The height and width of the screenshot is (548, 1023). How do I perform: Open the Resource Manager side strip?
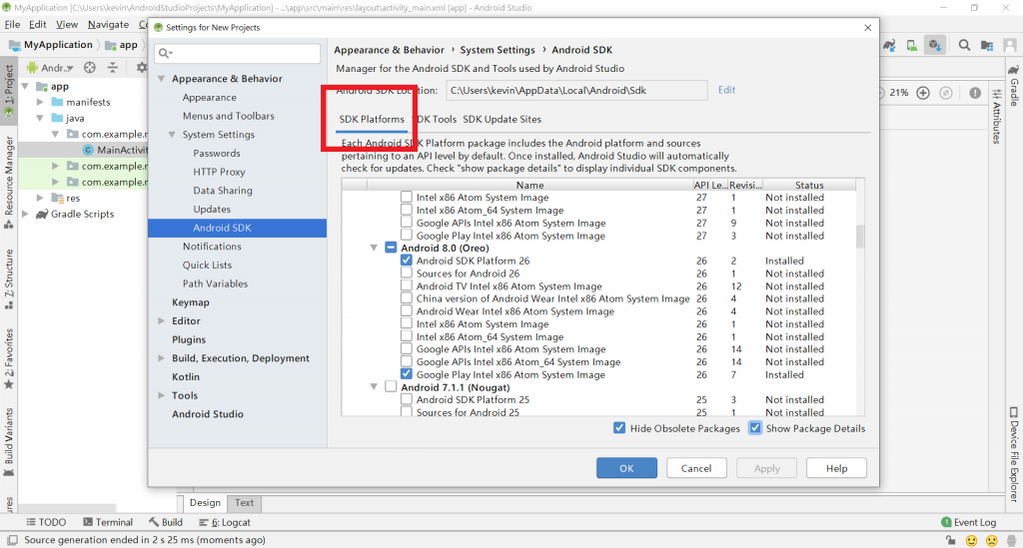tap(8, 183)
